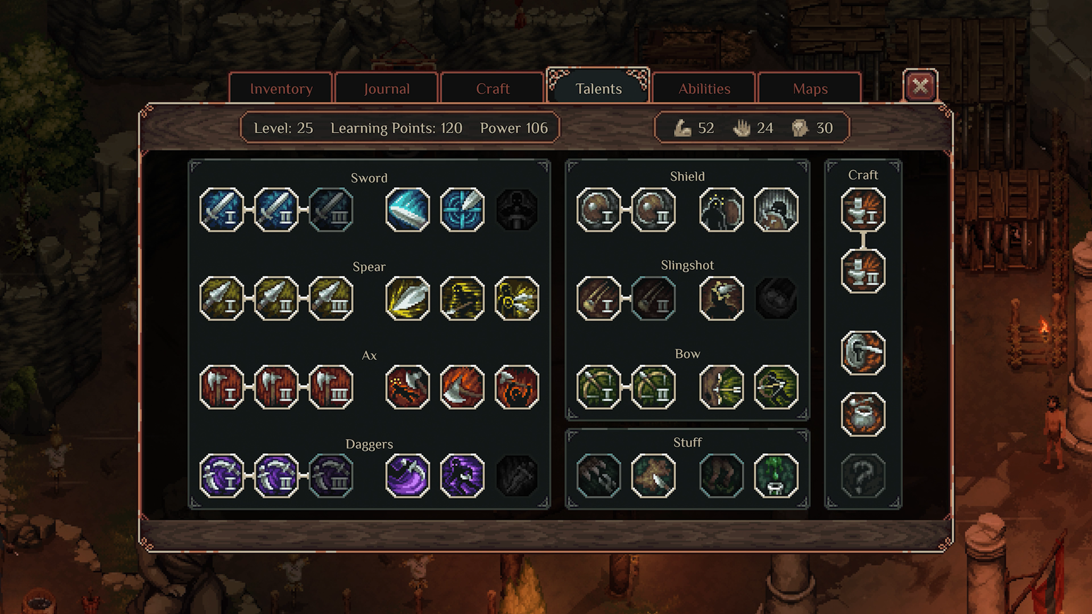
Task: Click the lockpicking craft talent icon
Action: [863, 353]
